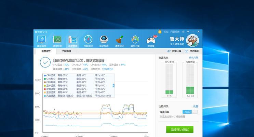This screenshot has height=137, width=254.
Task: Click the CPU使用 usage bar meter
Action: click(169, 79)
